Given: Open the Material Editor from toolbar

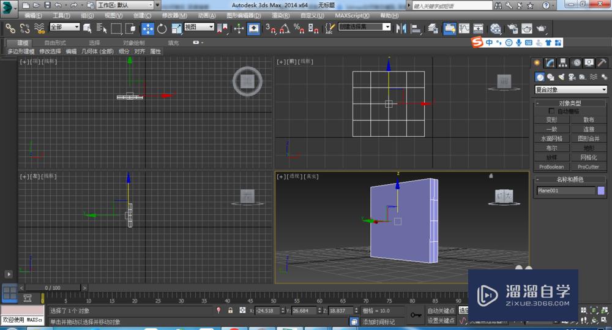Looking at the screenshot, I should 495,28.
